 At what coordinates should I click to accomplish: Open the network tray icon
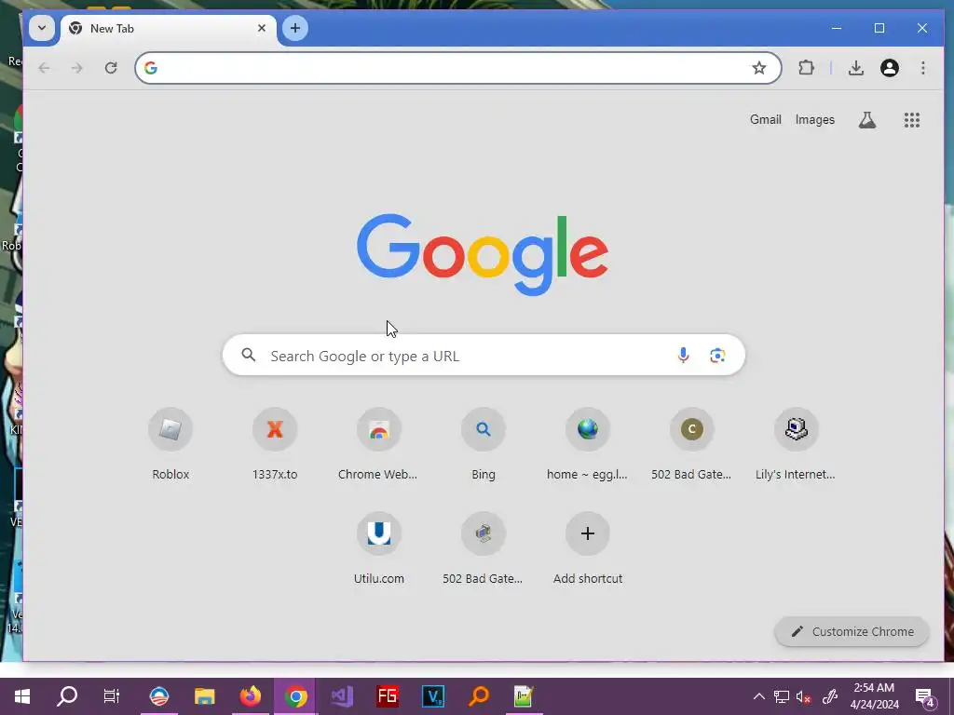[x=782, y=696]
